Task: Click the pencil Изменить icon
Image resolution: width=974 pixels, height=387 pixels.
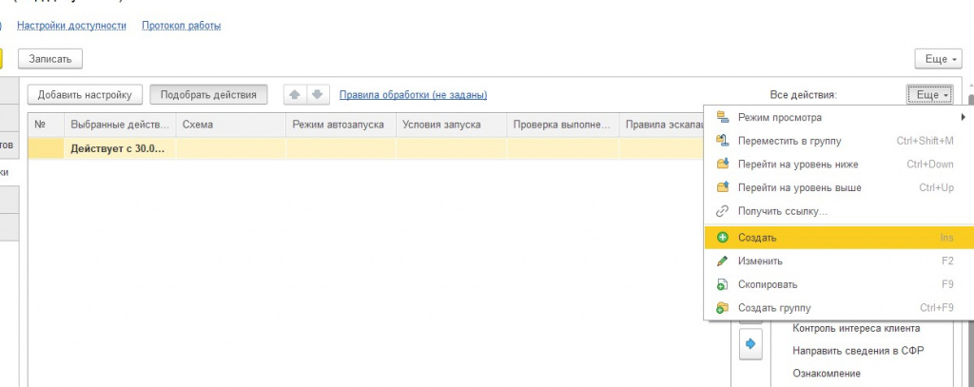Action: tap(722, 261)
